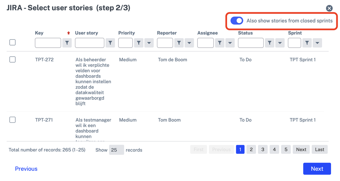Click the records-per-page field showing 25
340x181 pixels.
[x=117, y=150]
